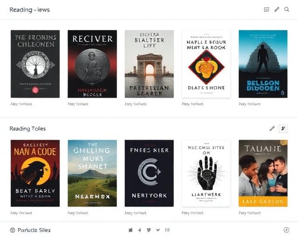Image resolution: width=298 pixels, height=238 pixels.
Task: Click the caption under the NAN A CODE cover
Action: point(21,213)
